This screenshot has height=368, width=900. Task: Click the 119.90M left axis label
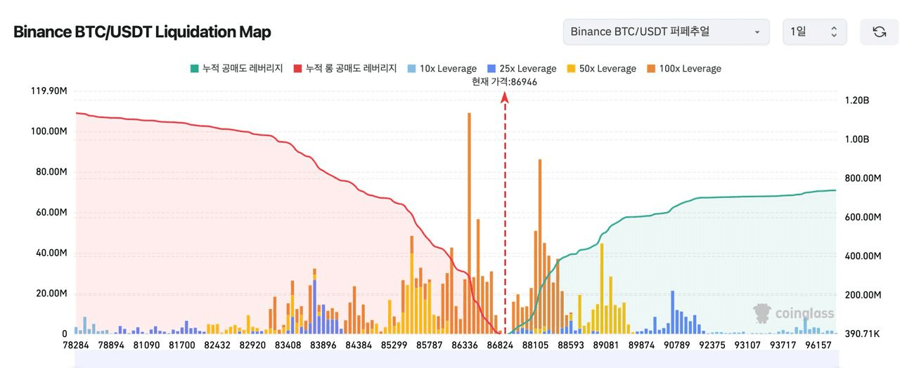[x=48, y=91]
